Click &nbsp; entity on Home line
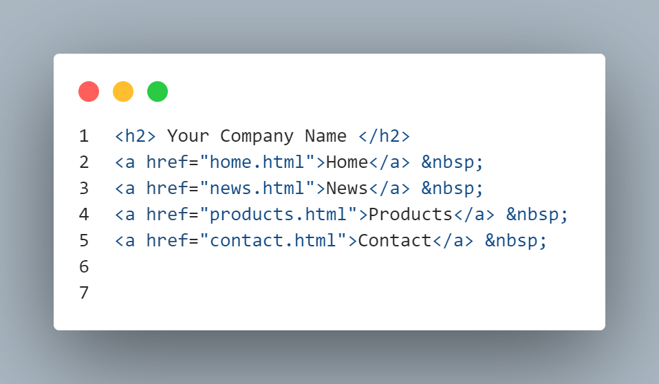 [x=453, y=162]
